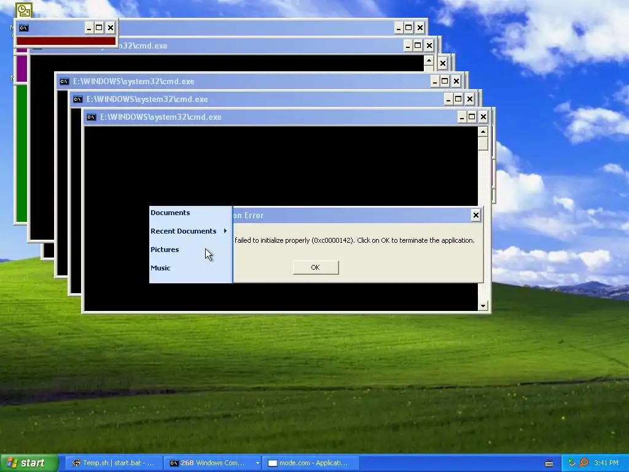Image resolution: width=629 pixels, height=472 pixels.
Task: Minimize the frontmost cmd.exe window
Action: pos(462,117)
